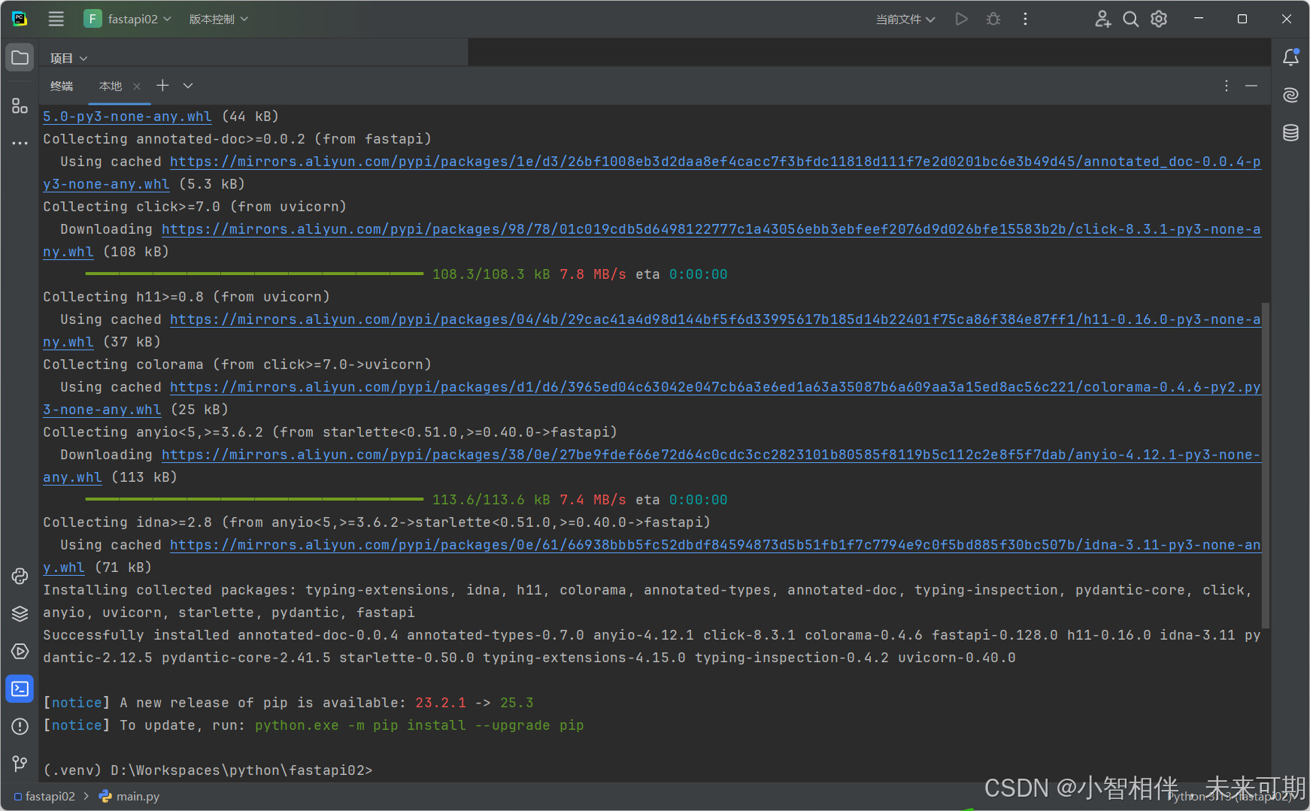
Task: Click the fastapi02 breadcrumb in status bar
Action: tap(44, 796)
